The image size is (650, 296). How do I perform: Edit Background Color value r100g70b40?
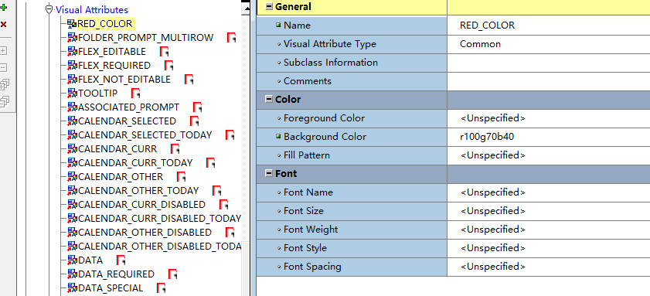point(549,137)
